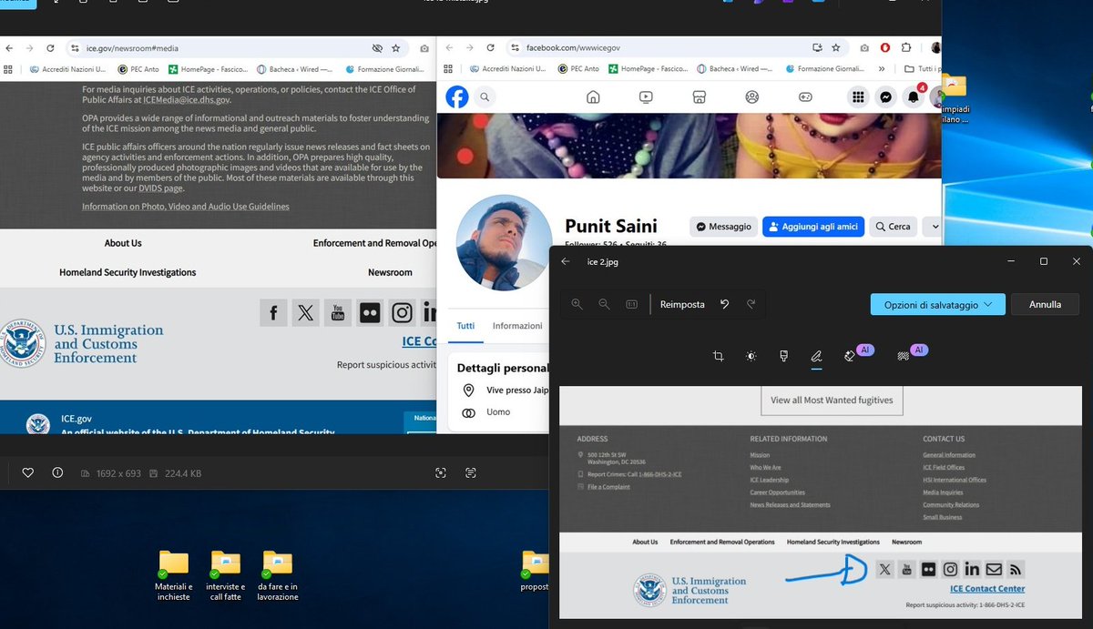
Task: Open Punit Saini profile picture
Action: click(x=504, y=242)
